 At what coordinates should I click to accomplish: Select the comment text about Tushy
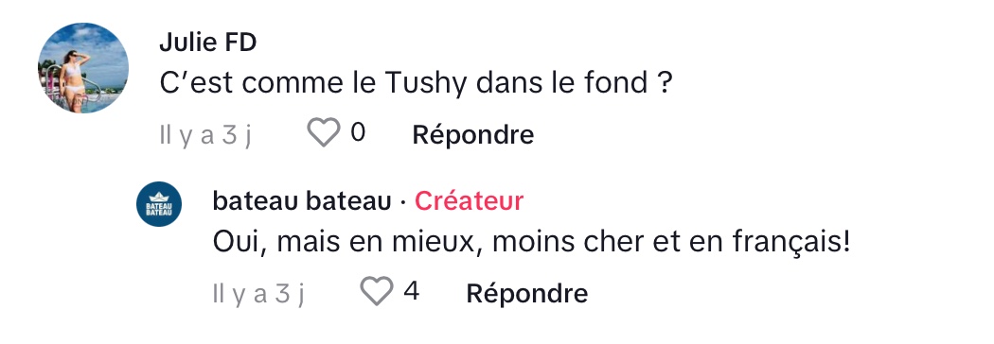click(416, 84)
